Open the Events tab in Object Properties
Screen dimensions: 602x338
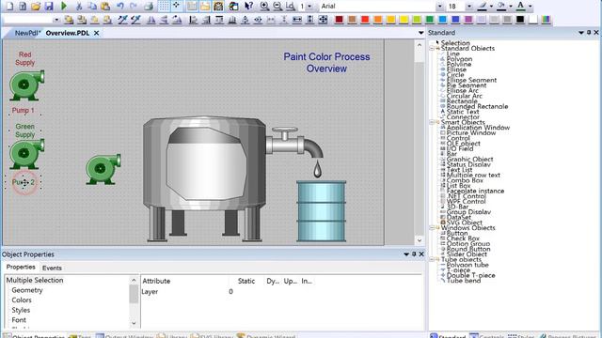(52, 268)
